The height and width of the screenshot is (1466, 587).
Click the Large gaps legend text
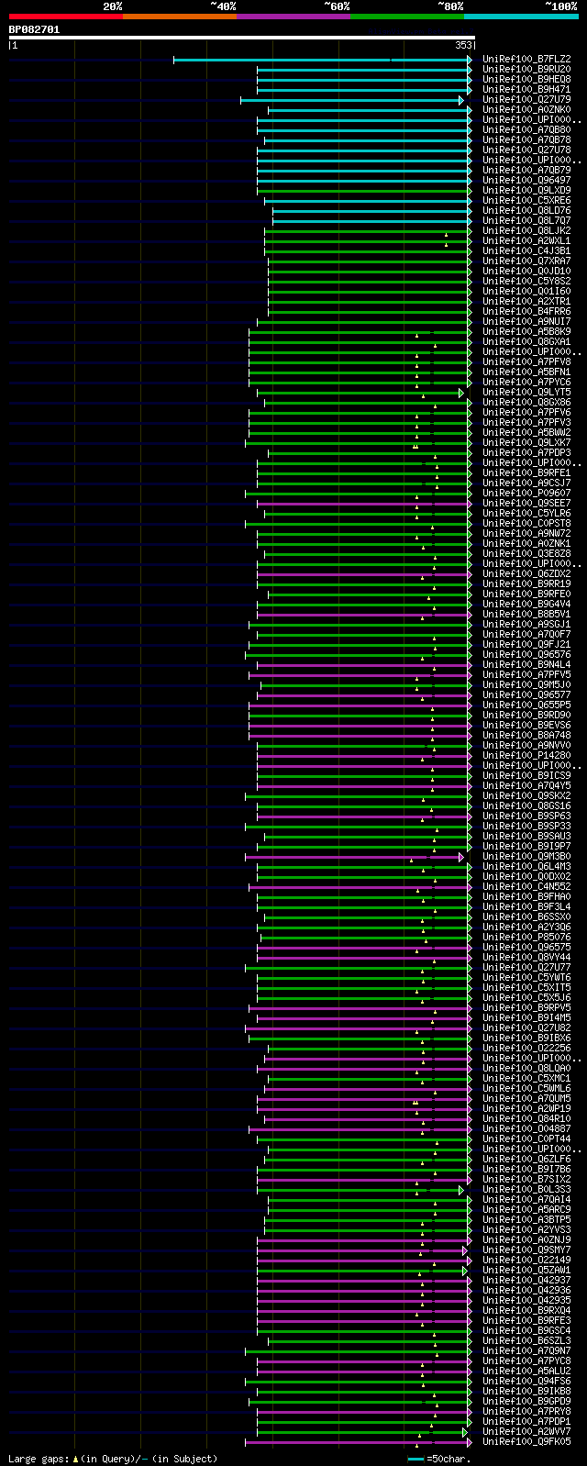tap(113, 1459)
